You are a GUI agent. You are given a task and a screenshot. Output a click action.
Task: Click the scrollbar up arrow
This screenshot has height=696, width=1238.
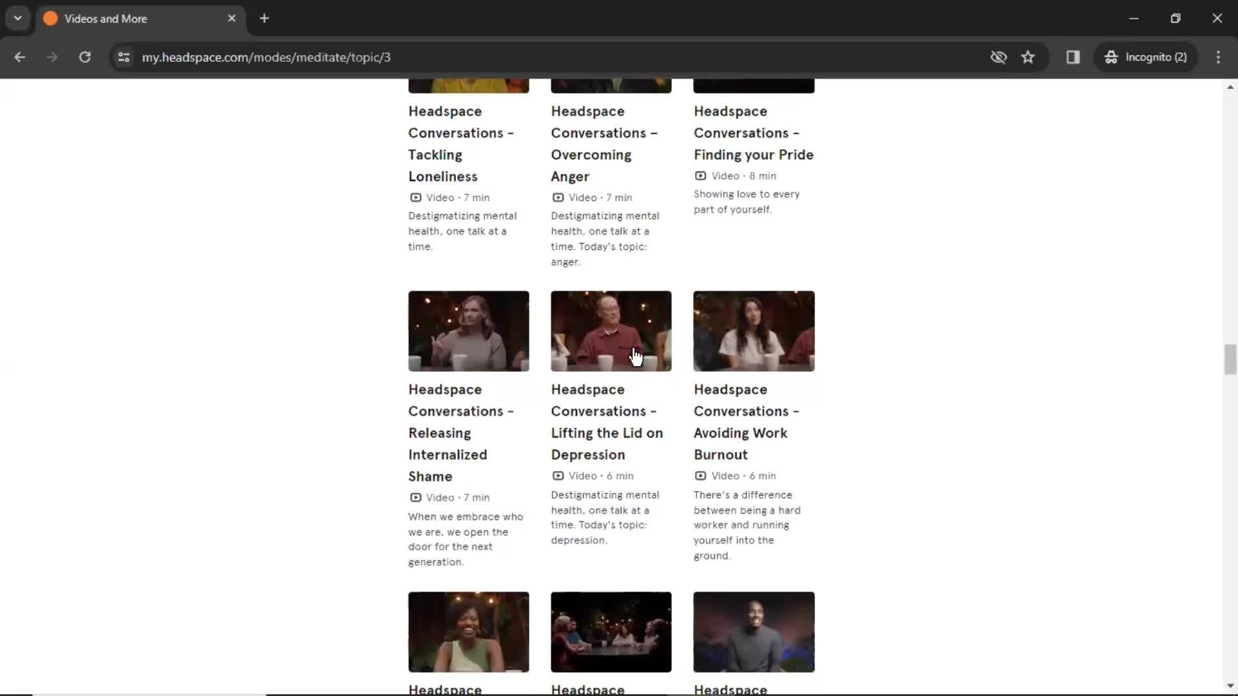click(x=1230, y=87)
